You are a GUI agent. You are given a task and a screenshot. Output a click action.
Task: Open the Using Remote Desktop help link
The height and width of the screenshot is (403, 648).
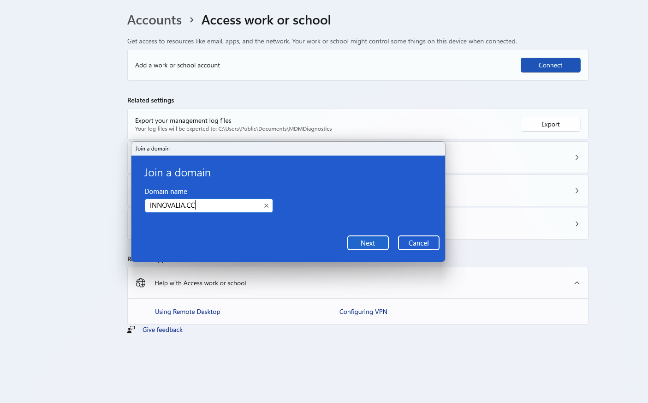pyautogui.click(x=187, y=312)
